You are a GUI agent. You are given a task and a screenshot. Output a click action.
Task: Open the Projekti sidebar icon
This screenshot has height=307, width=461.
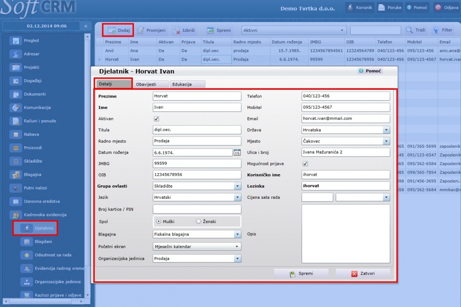pyautogui.click(x=16, y=68)
